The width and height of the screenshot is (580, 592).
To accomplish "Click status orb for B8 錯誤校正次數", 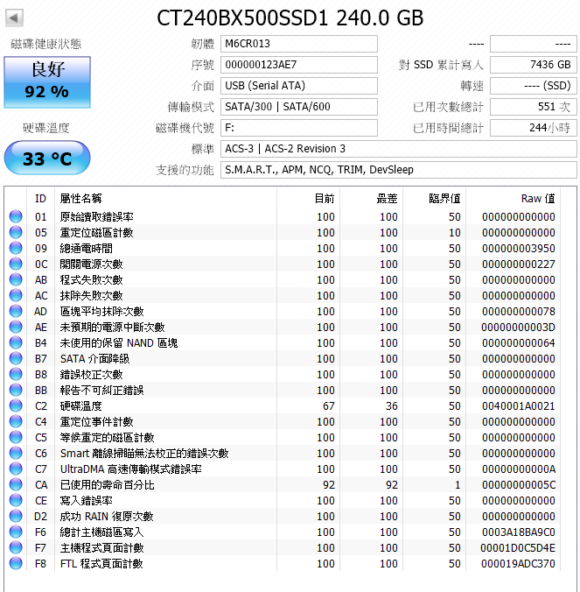I will [16, 374].
